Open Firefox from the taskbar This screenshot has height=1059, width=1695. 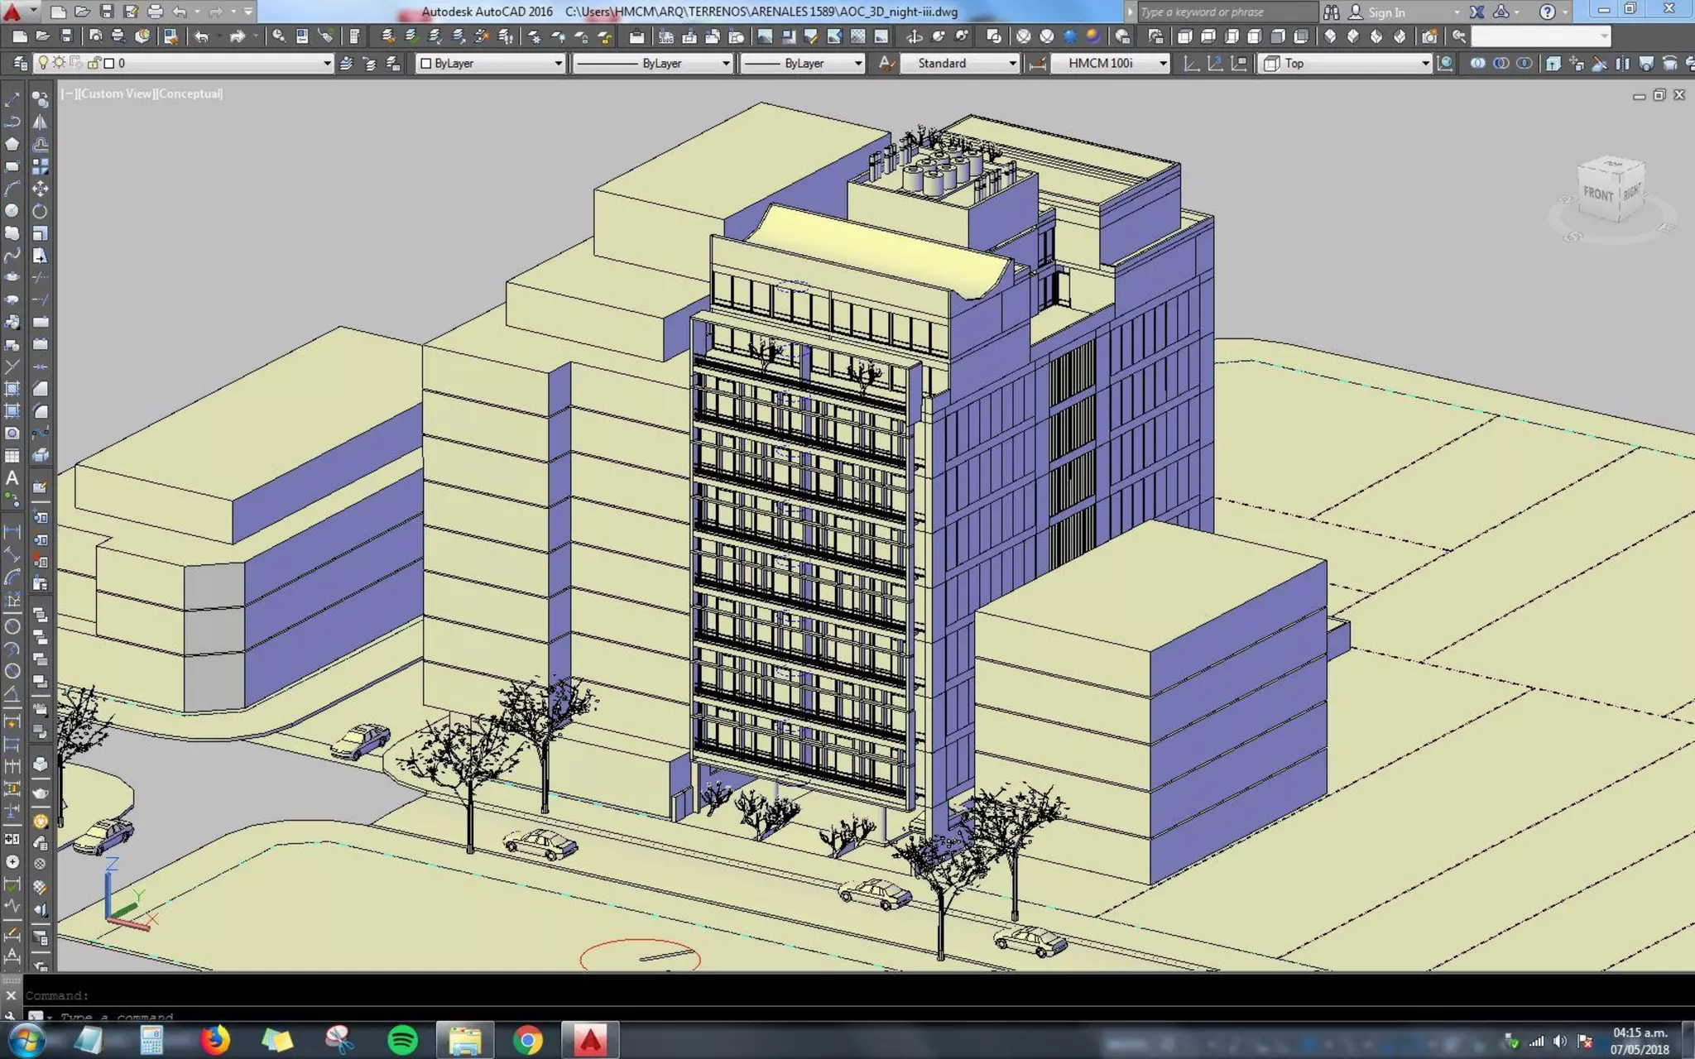(x=214, y=1040)
